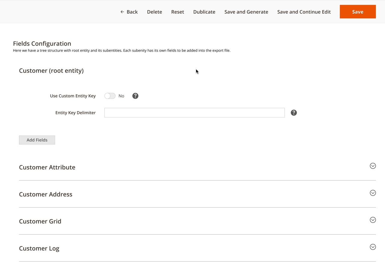The image size is (385, 268).
Task: Click Reset in the top action bar
Action: pyautogui.click(x=177, y=12)
